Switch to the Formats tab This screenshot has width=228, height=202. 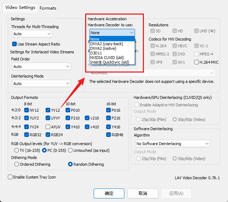coord(48,8)
